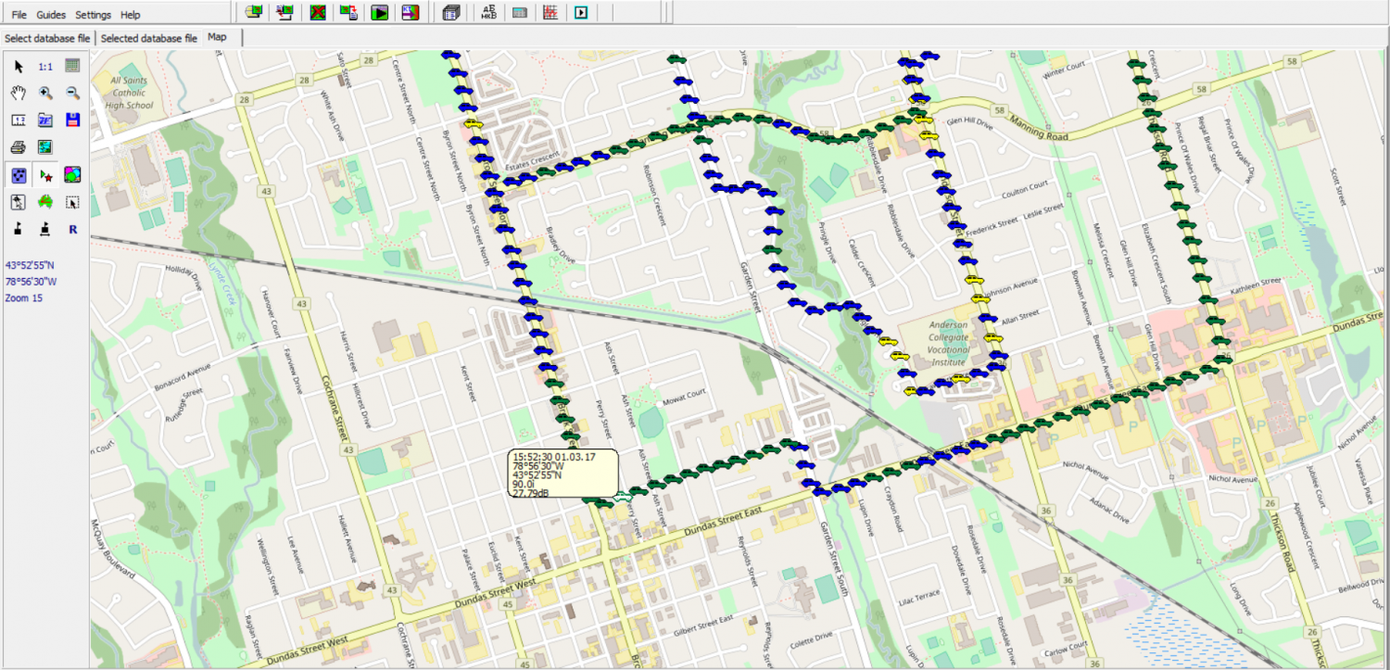Image resolution: width=1390 pixels, height=670 pixels.
Task: Click the zoom out magnifier
Action: tap(72, 93)
